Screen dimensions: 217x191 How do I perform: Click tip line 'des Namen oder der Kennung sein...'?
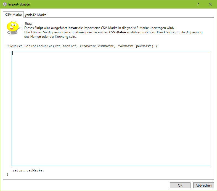[51, 37]
